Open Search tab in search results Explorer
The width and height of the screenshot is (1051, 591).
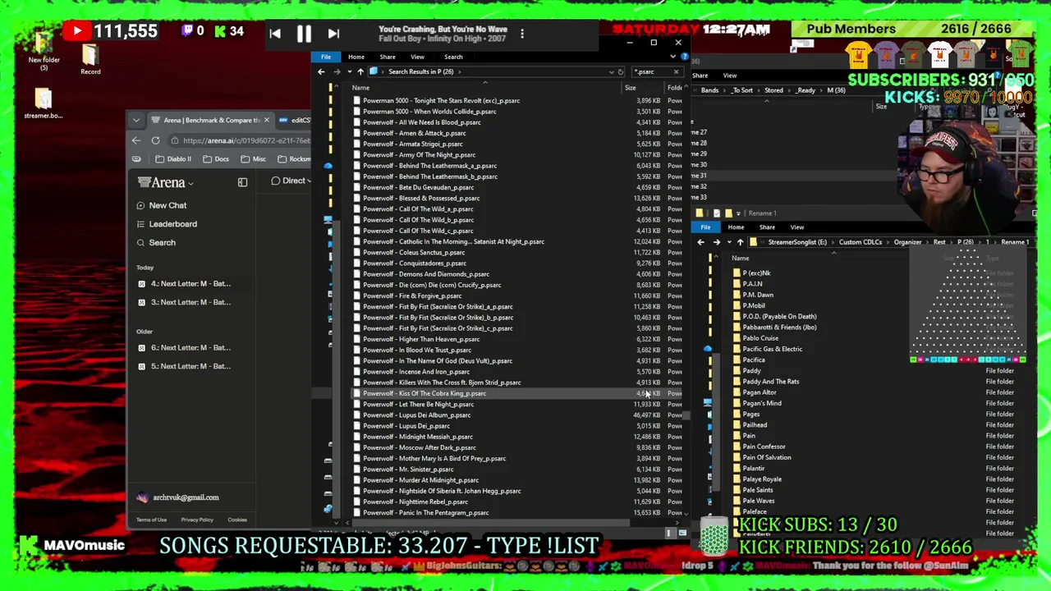[x=453, y=57]
